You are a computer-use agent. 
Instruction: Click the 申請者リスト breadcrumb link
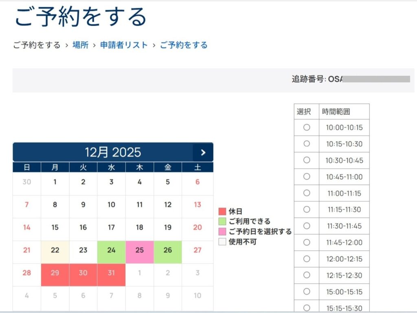124,45
